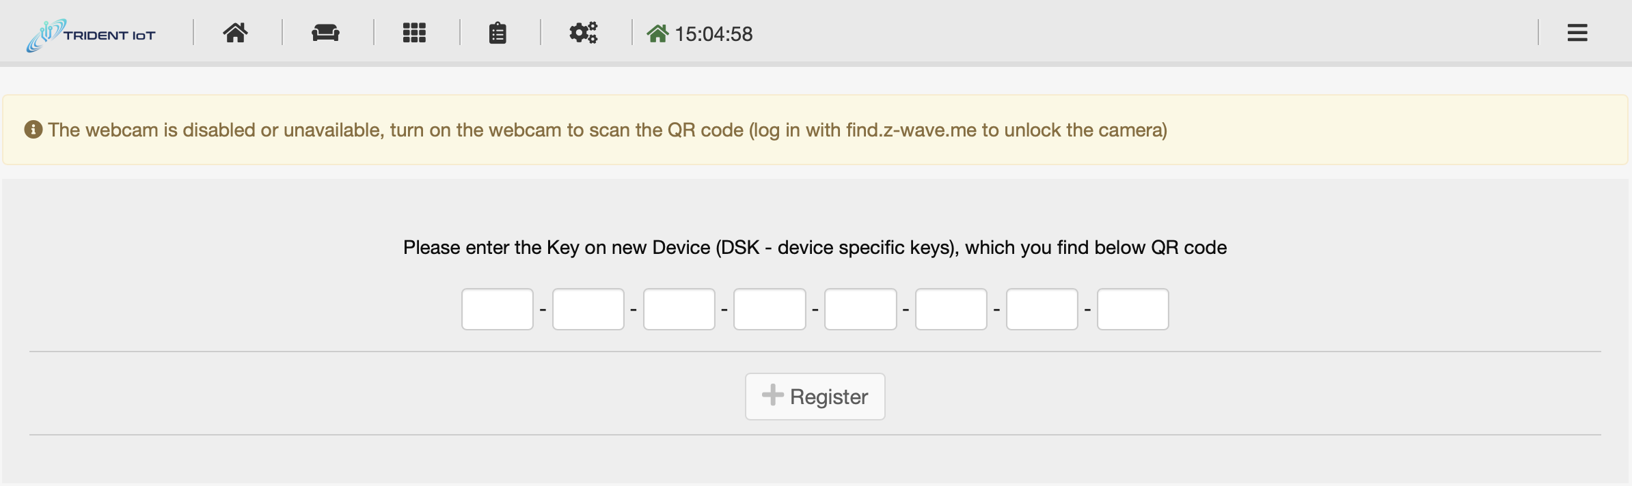Click the Trident IoT logo
Screen dimensions: 1632x486
pyautogui.click(x=91, y=35)
